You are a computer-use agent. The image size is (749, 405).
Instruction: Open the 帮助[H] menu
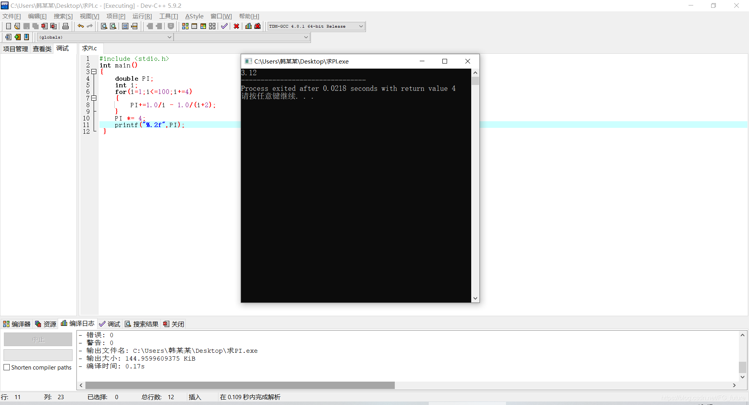[x=249, y=16]
